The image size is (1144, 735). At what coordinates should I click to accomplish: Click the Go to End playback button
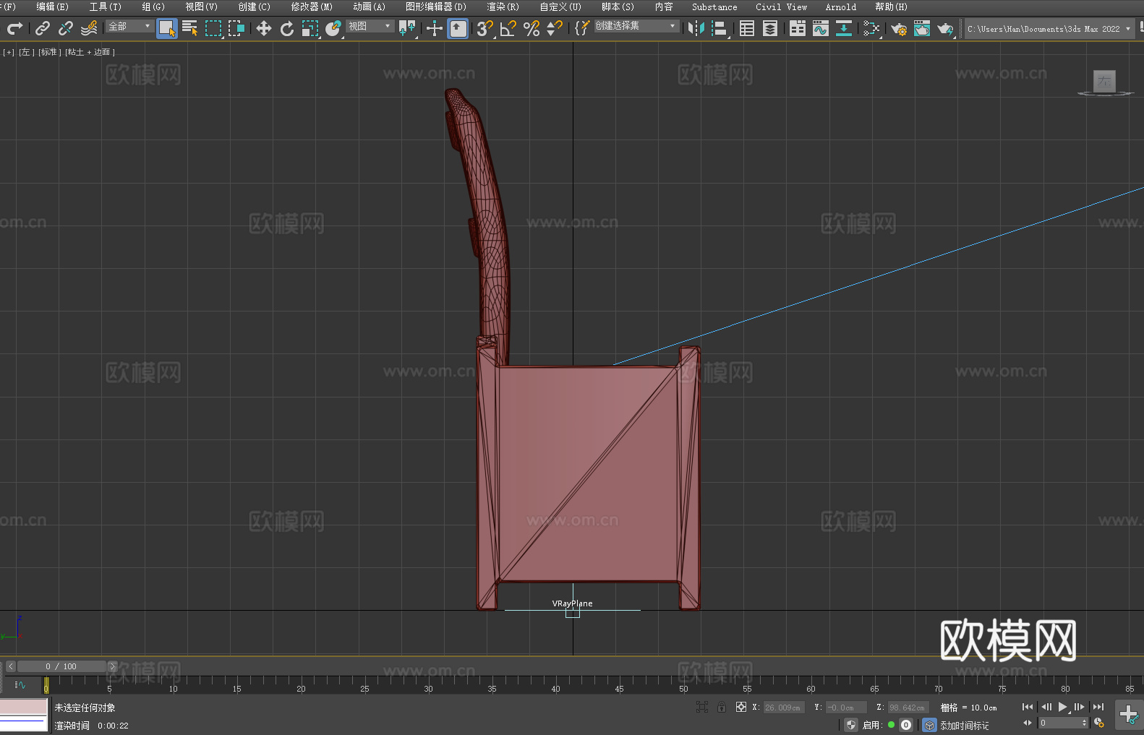coord(1098,707)
